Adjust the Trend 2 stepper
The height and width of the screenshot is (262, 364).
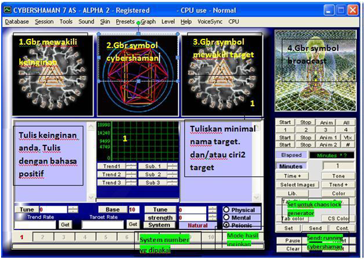(131, 174)
